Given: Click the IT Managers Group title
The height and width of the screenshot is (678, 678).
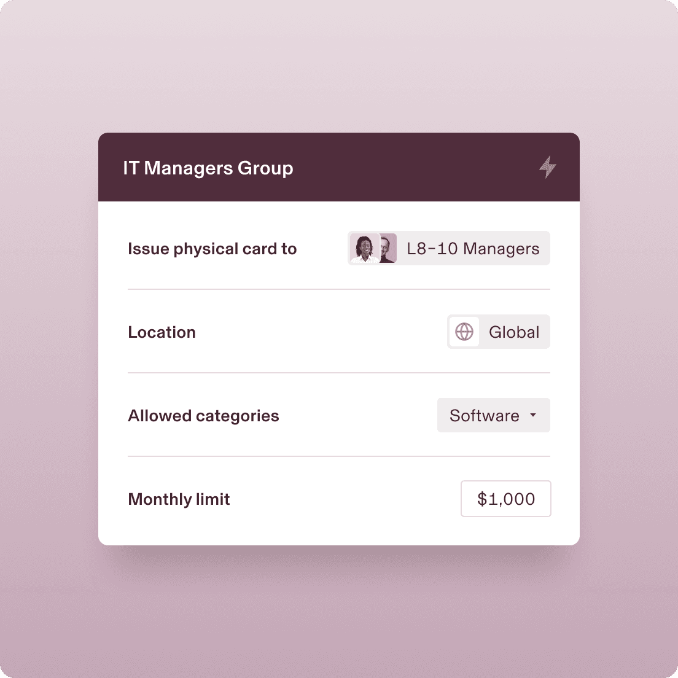Looking at the screenshot, I should 209,168.
